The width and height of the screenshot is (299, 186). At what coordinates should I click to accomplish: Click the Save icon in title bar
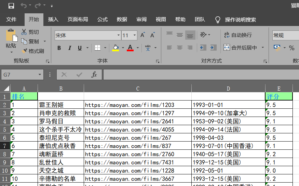[x=11, y=6]
